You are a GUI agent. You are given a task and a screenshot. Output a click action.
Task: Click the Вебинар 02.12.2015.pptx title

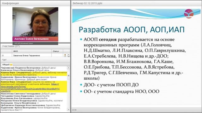tap(87, 3)
